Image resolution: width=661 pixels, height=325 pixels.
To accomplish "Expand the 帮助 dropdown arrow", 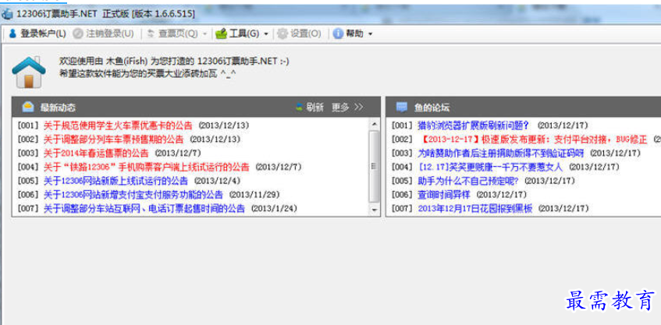I will point(370,34).
